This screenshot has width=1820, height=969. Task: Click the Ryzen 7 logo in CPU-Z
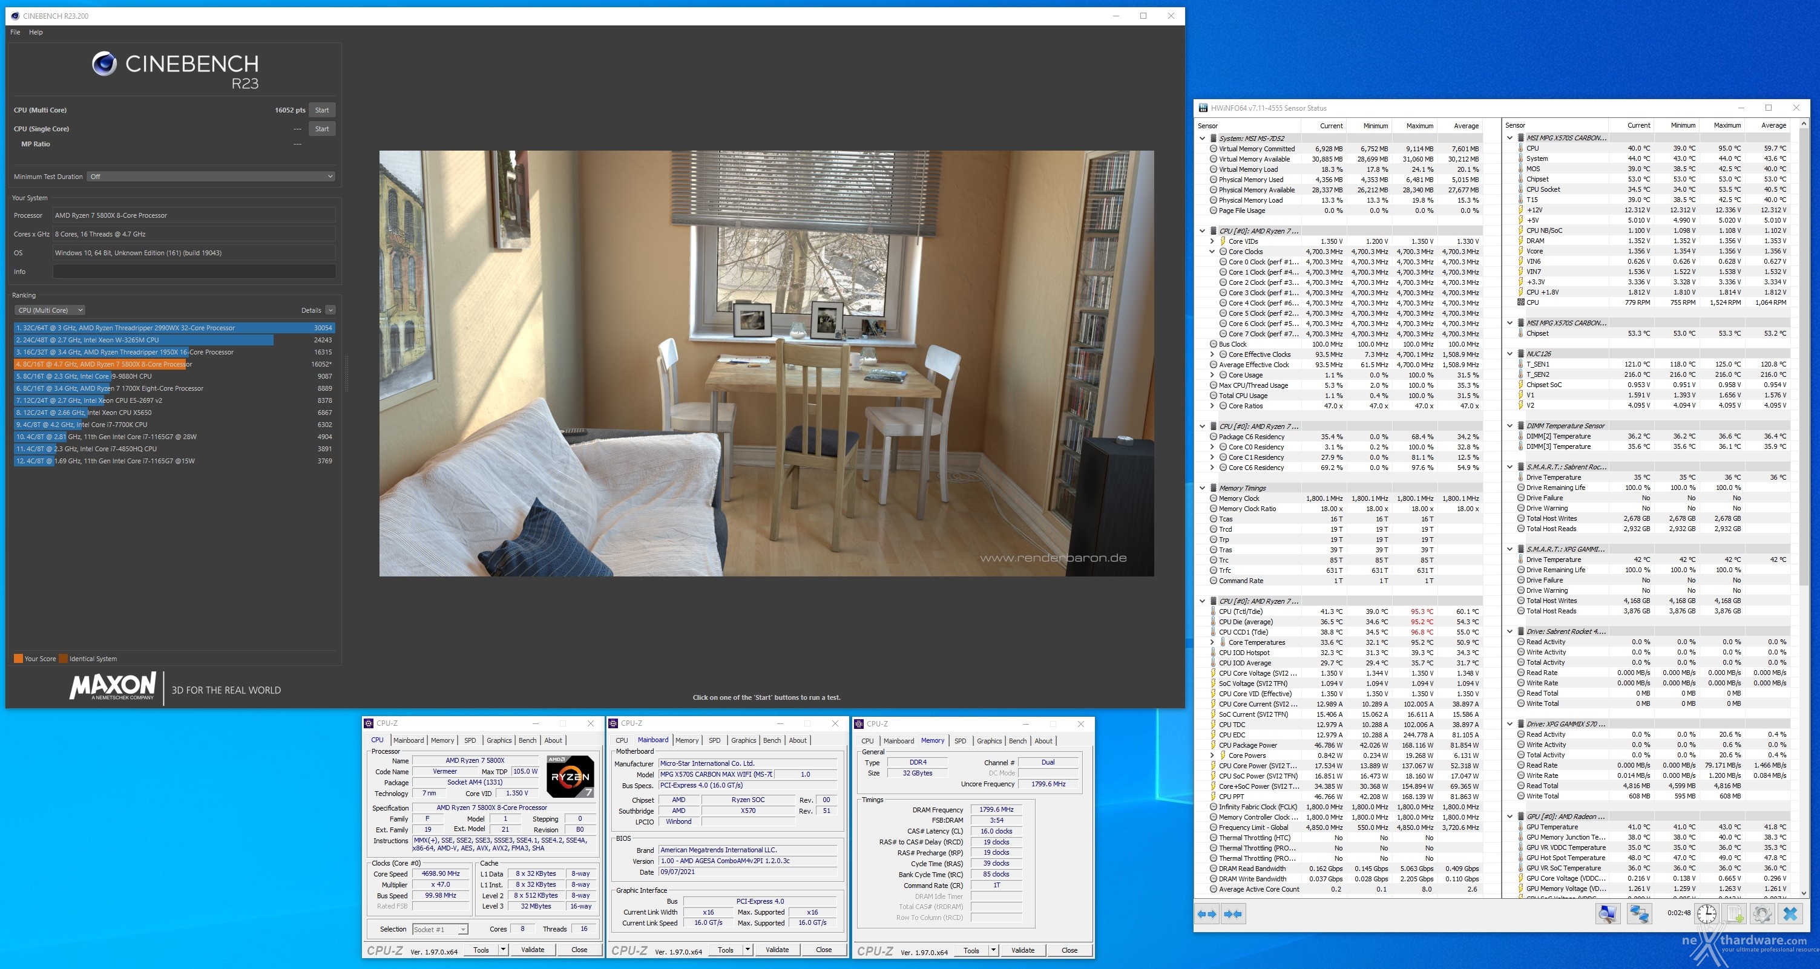[x=571, y=777]
